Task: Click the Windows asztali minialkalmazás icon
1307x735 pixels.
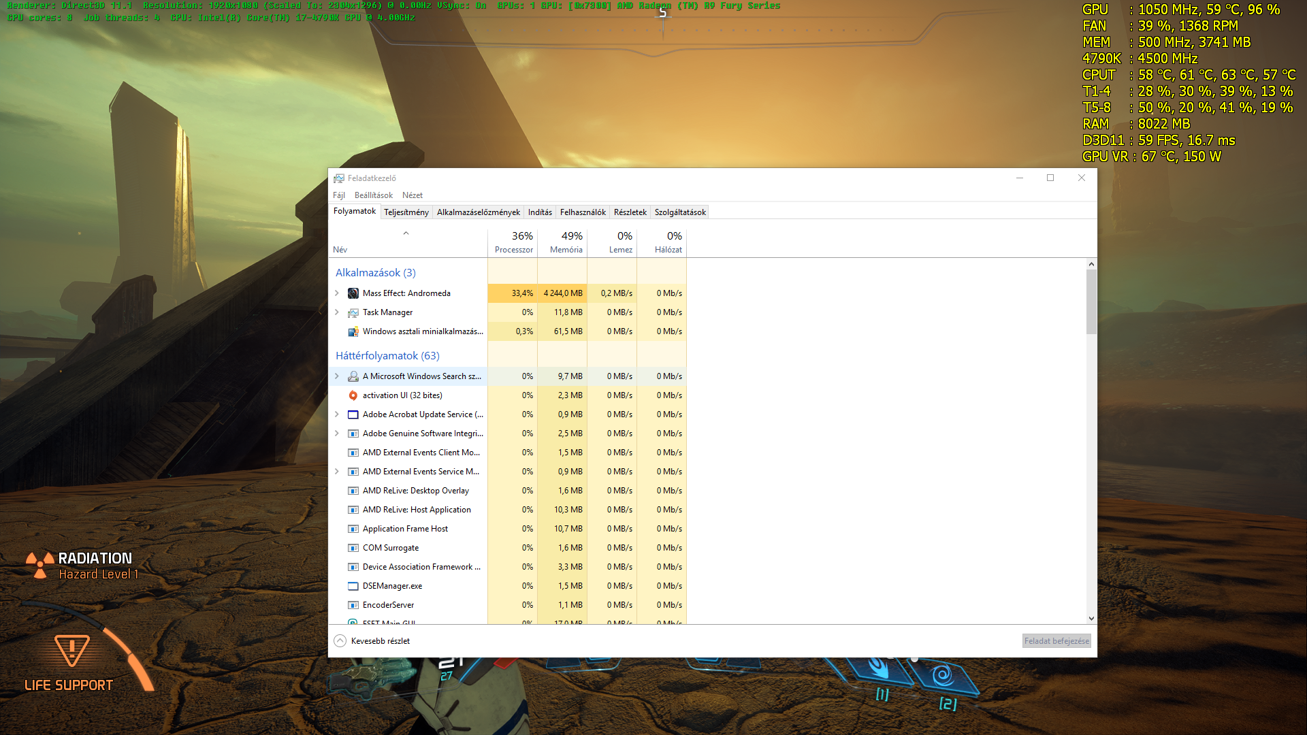Action: (x=353, y=331)
